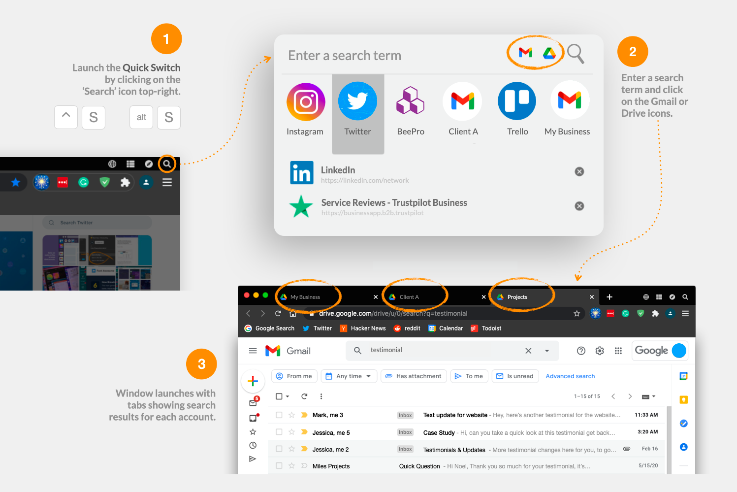Switch to the My Business tab

point(305,297)
